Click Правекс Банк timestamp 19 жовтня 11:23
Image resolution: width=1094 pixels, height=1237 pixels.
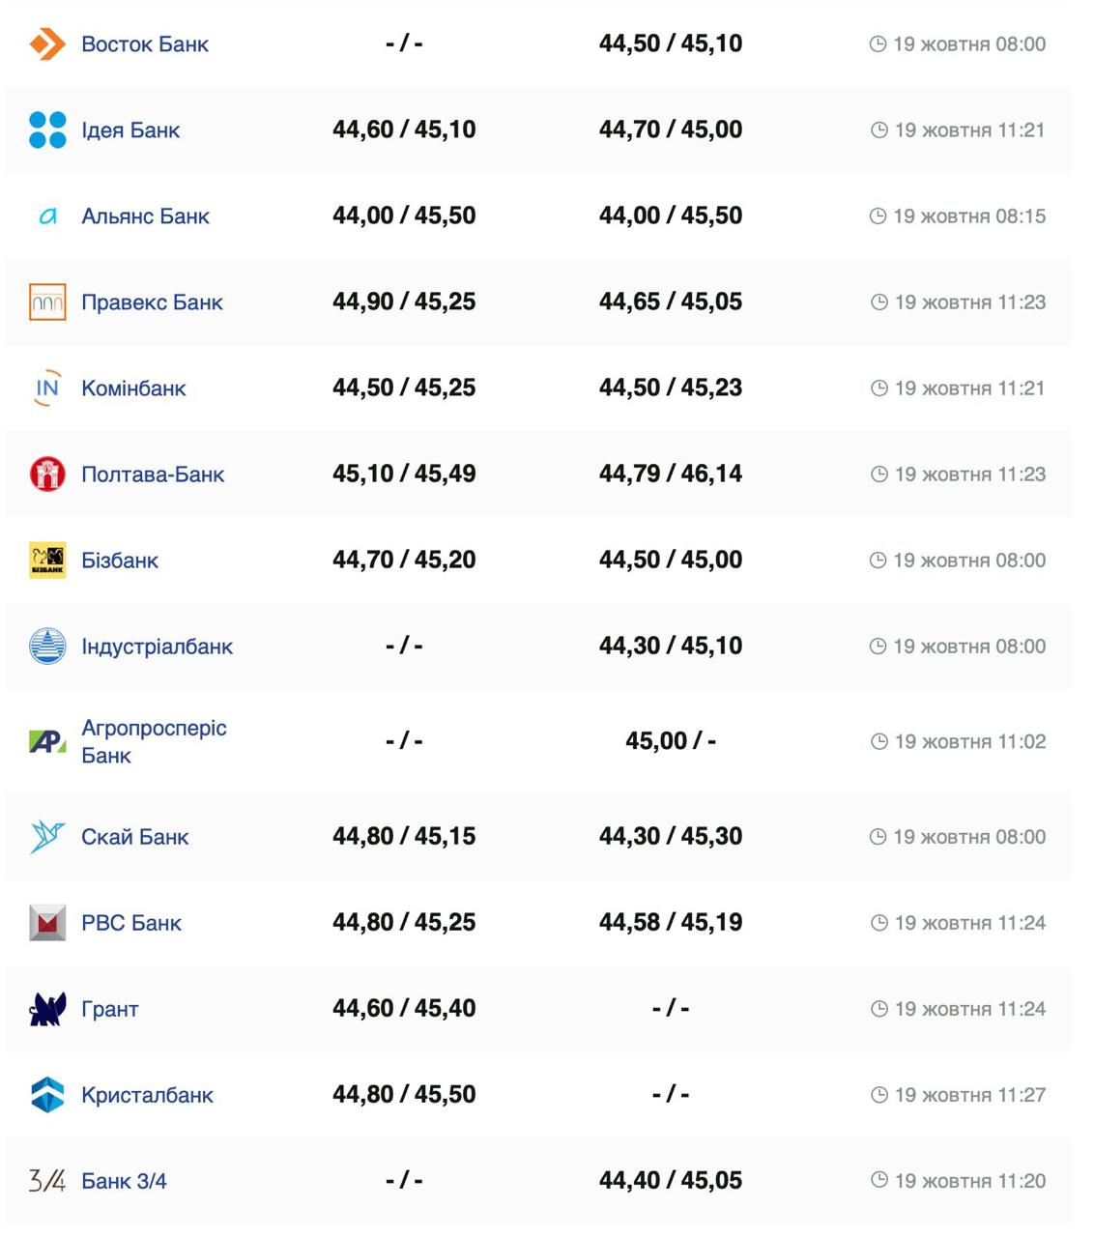click(969, 302)
